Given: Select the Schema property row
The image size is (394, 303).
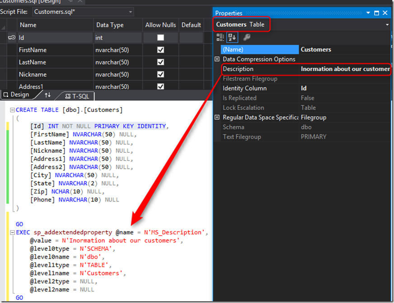Looking at the screenshot, I should [259, 127].
